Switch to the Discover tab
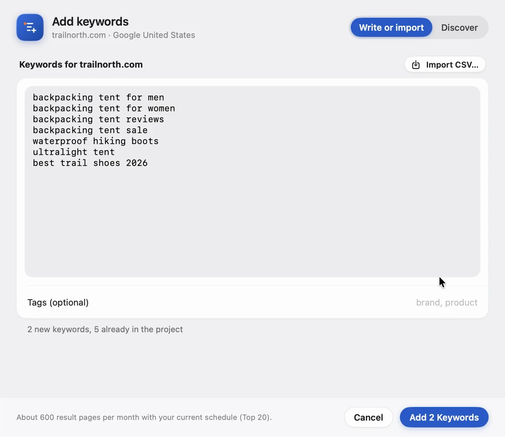Screen dimensions: 505x437 [x=459, y=28]
